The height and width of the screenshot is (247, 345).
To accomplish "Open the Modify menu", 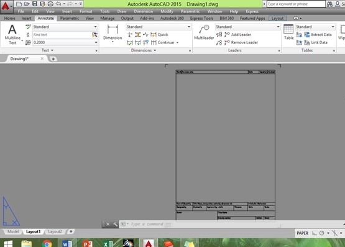I will (167, 11).
